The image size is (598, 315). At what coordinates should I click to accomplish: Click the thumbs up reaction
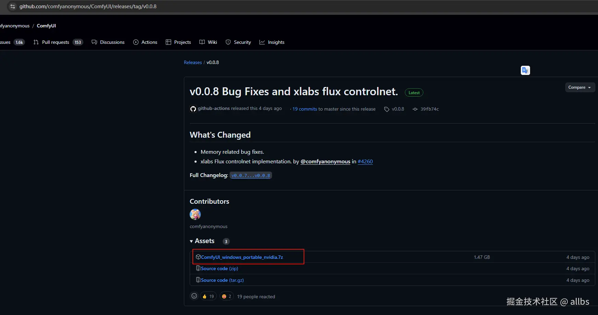point(208,296)
